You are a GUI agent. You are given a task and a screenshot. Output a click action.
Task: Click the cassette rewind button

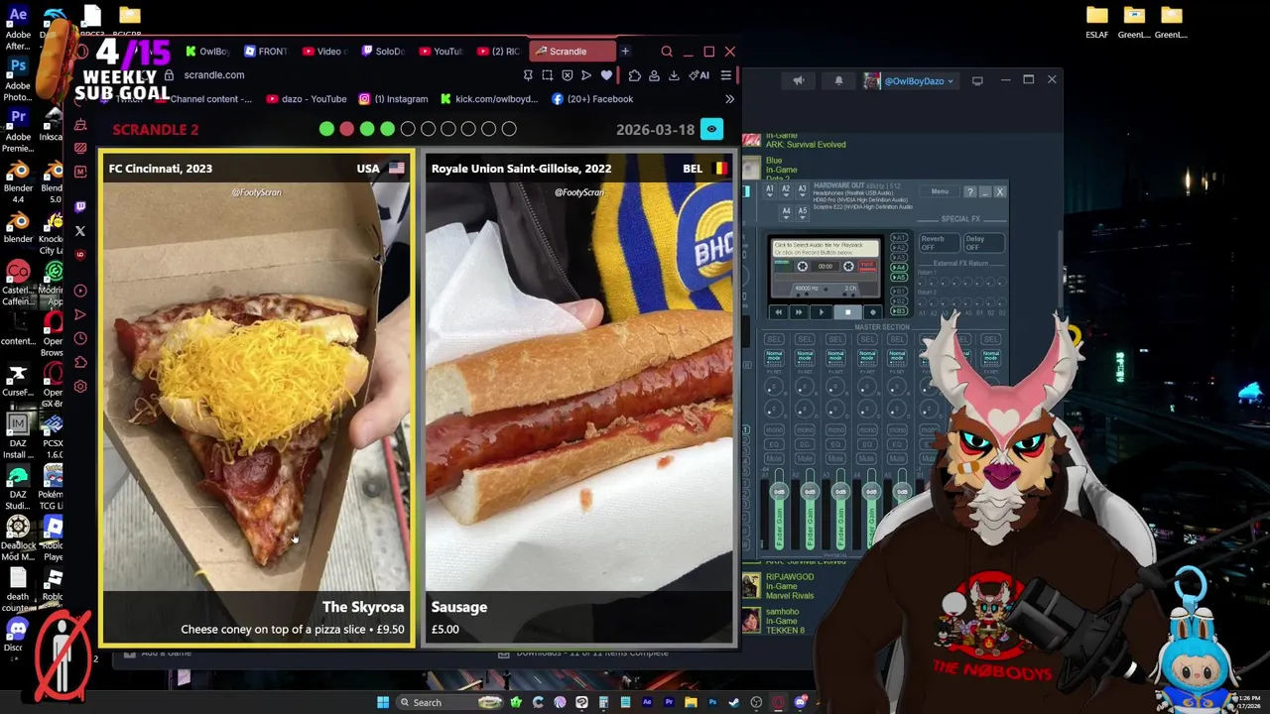click(x=779, y=312)
